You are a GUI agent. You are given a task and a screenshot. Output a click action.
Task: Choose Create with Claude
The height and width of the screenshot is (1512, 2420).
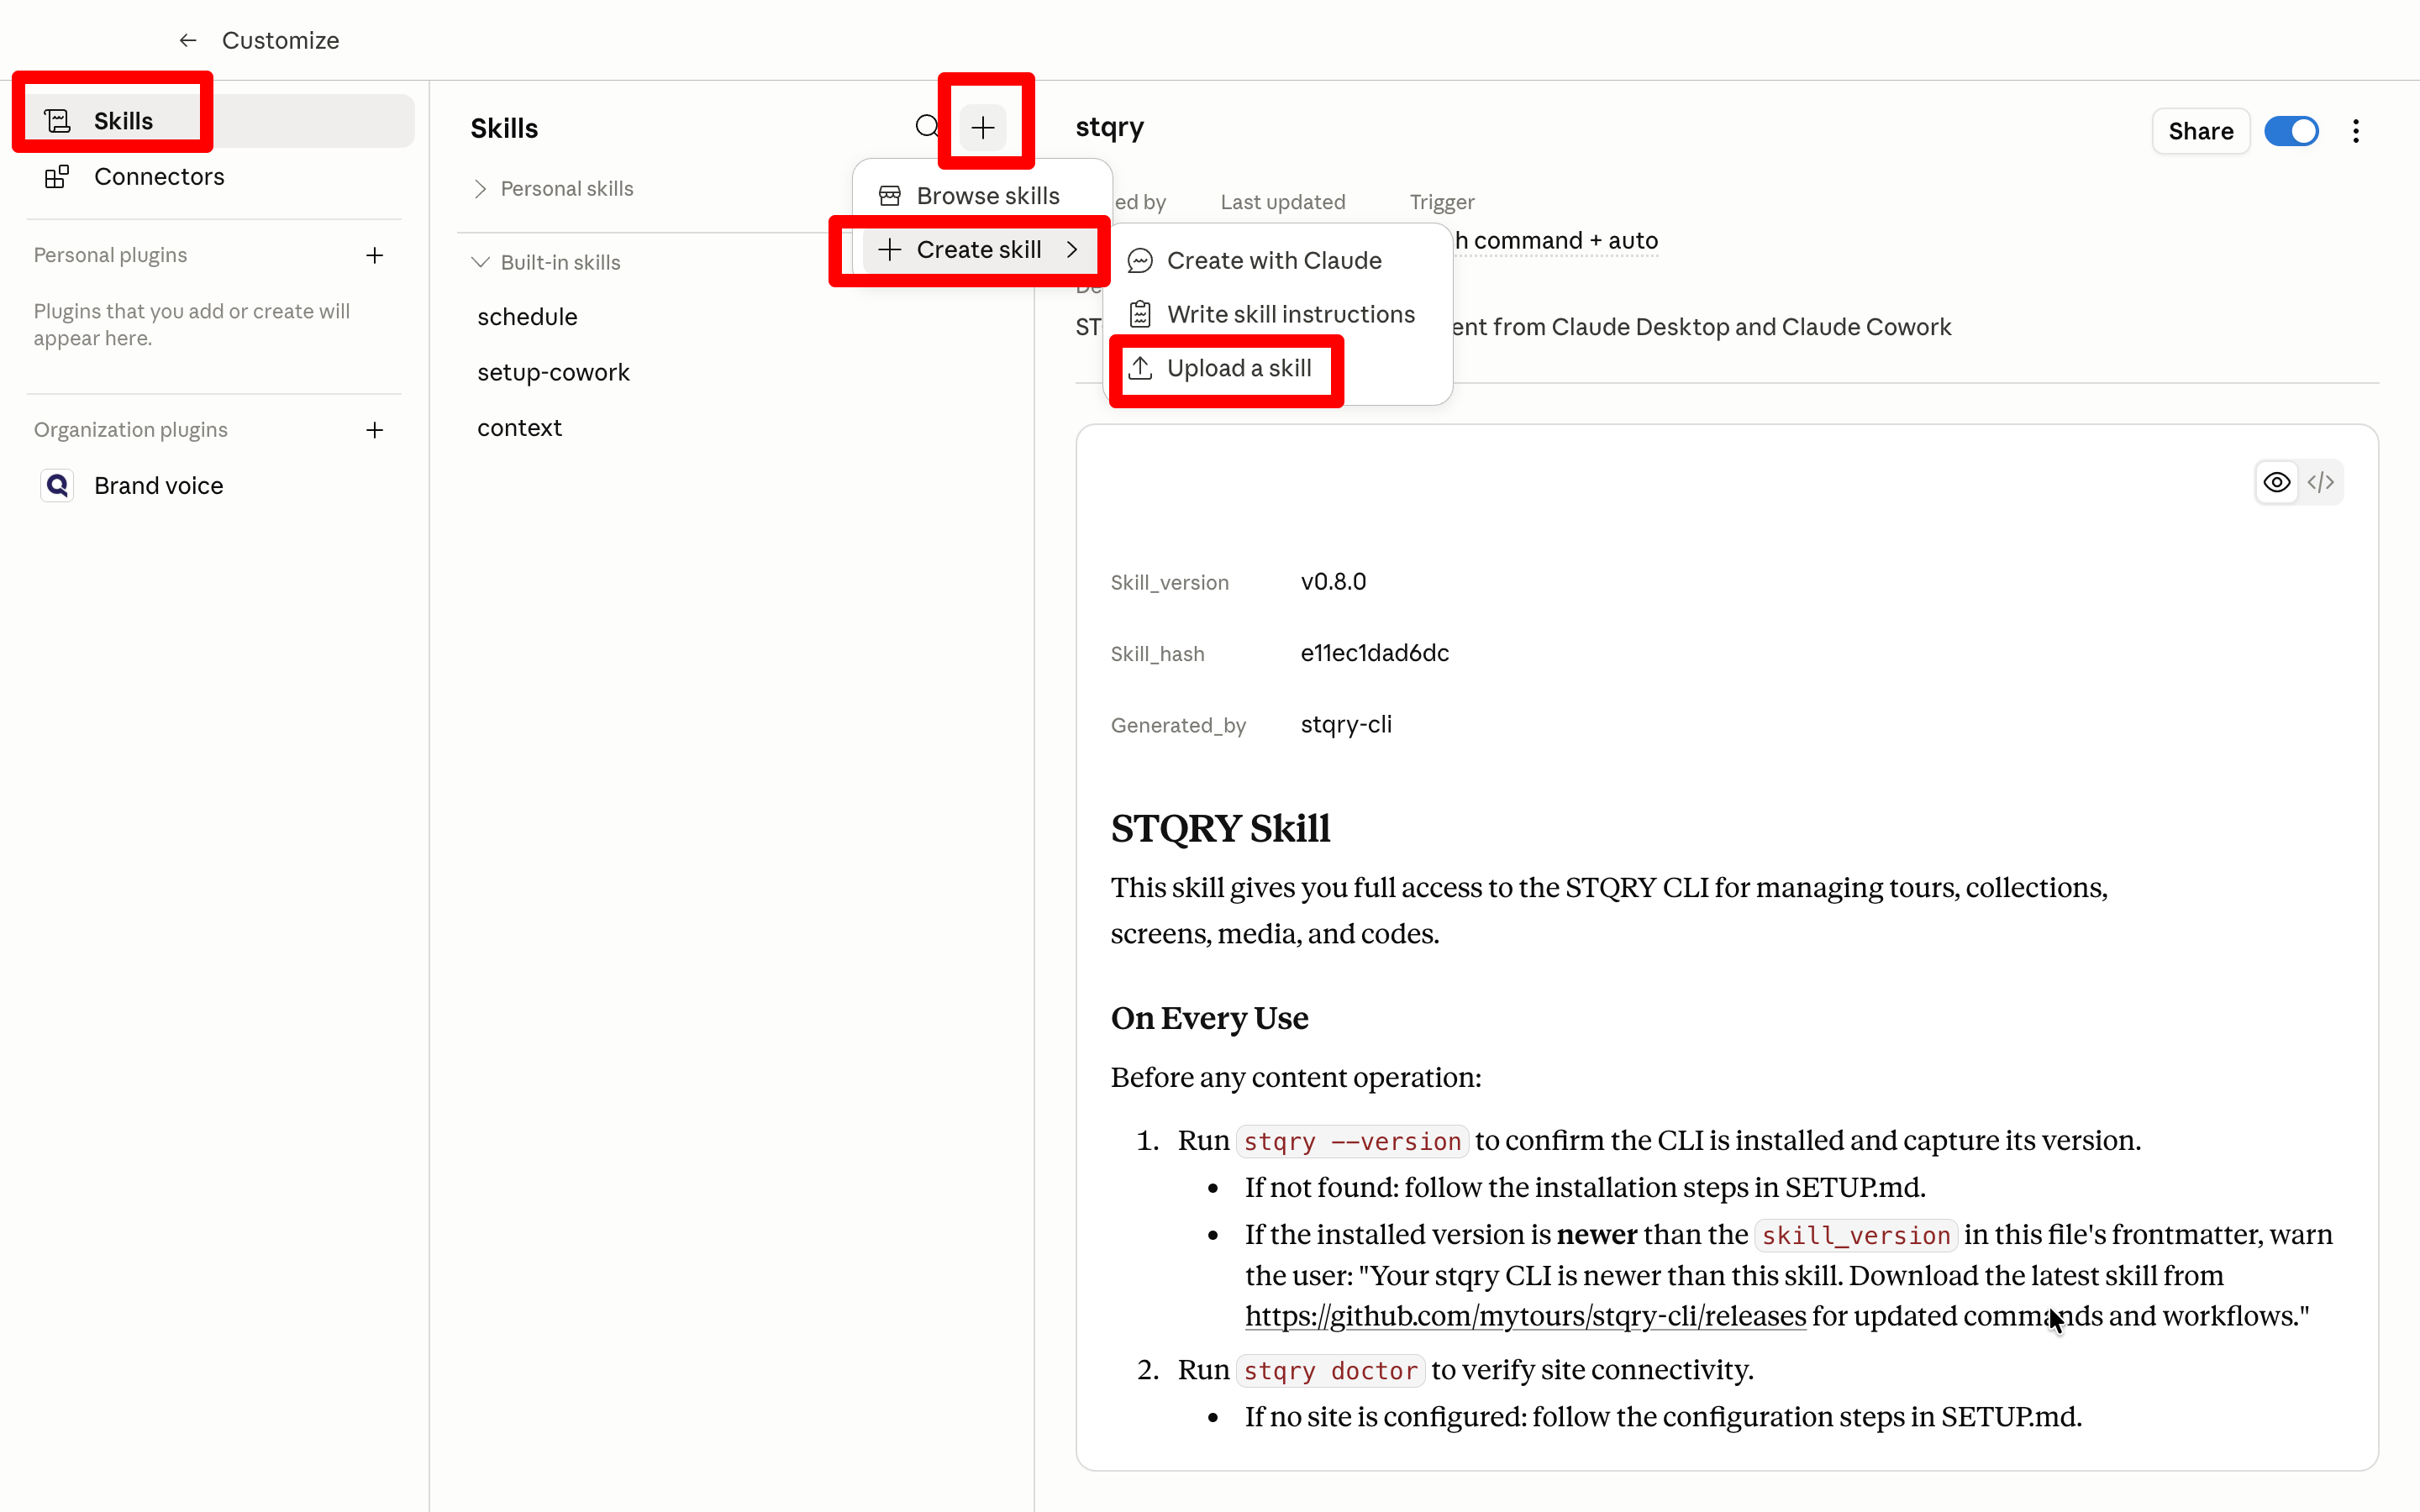(1277, 261)
